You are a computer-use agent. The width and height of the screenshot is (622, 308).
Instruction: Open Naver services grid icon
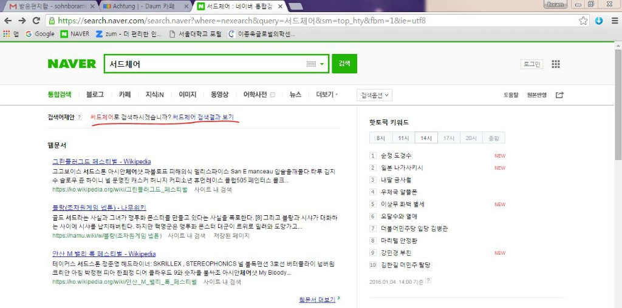pos(556,64)
